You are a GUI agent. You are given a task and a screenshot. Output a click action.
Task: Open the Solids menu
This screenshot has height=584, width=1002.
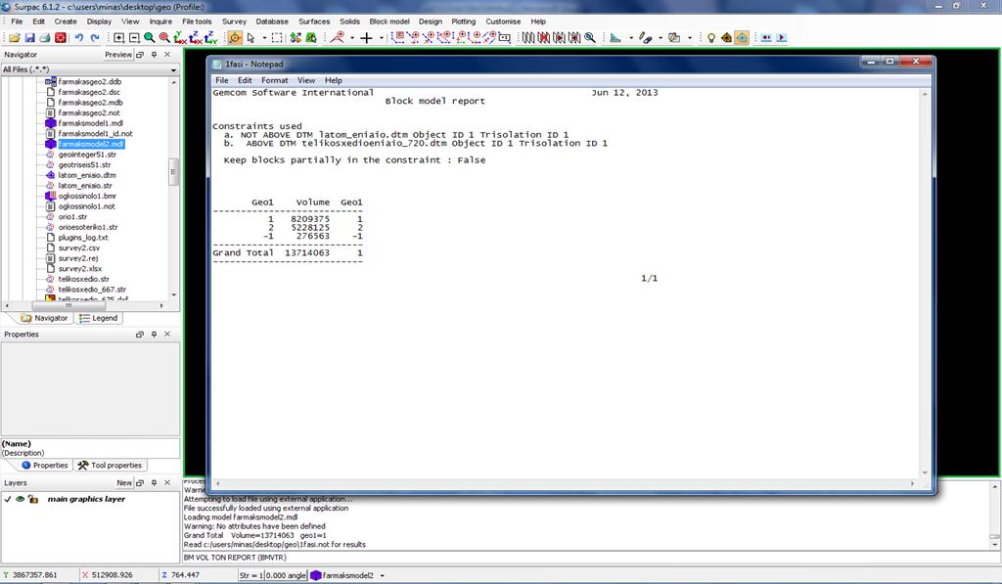coord(349,22)
